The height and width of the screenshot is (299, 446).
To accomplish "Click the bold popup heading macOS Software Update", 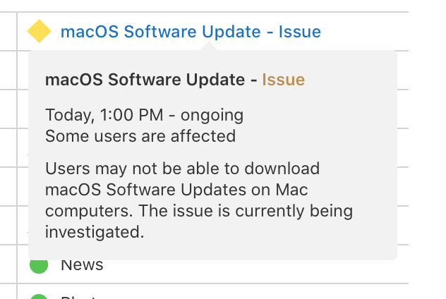I will tap(146, 80).
